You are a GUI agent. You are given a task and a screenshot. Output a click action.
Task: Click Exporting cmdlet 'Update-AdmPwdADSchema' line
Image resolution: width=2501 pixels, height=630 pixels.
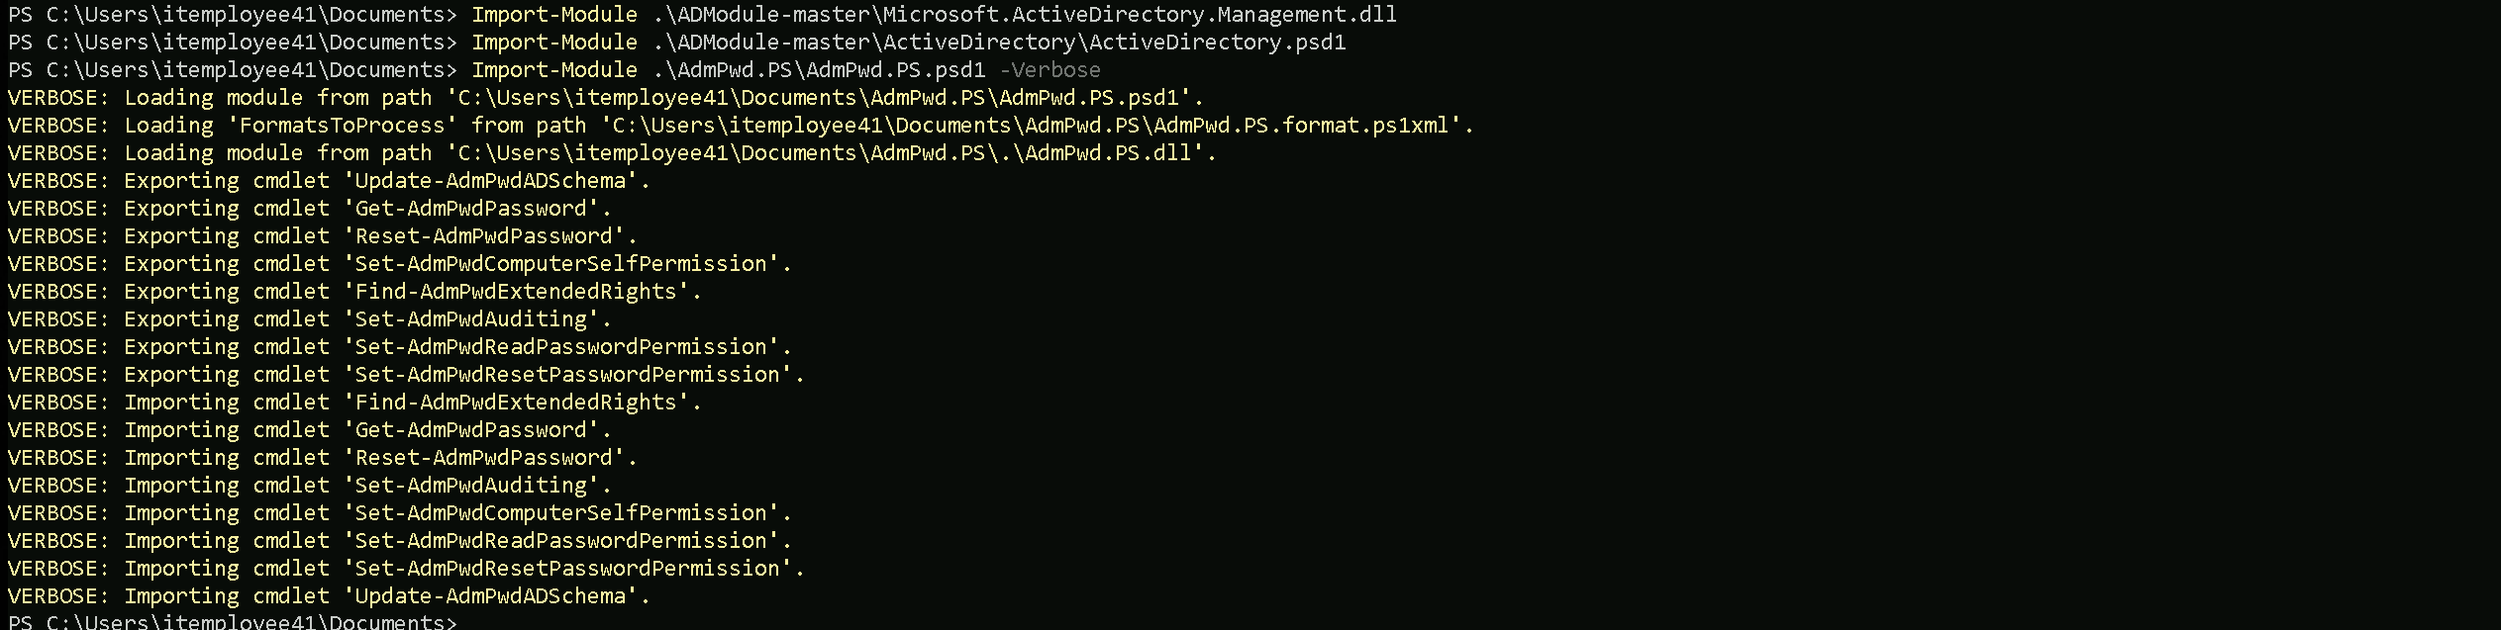pyautogui.click(x=329, y=181)
